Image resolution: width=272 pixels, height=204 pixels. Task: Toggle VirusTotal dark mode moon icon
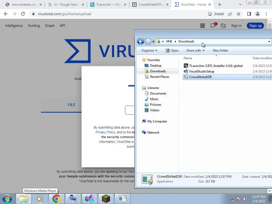click(x=223, y=26)
